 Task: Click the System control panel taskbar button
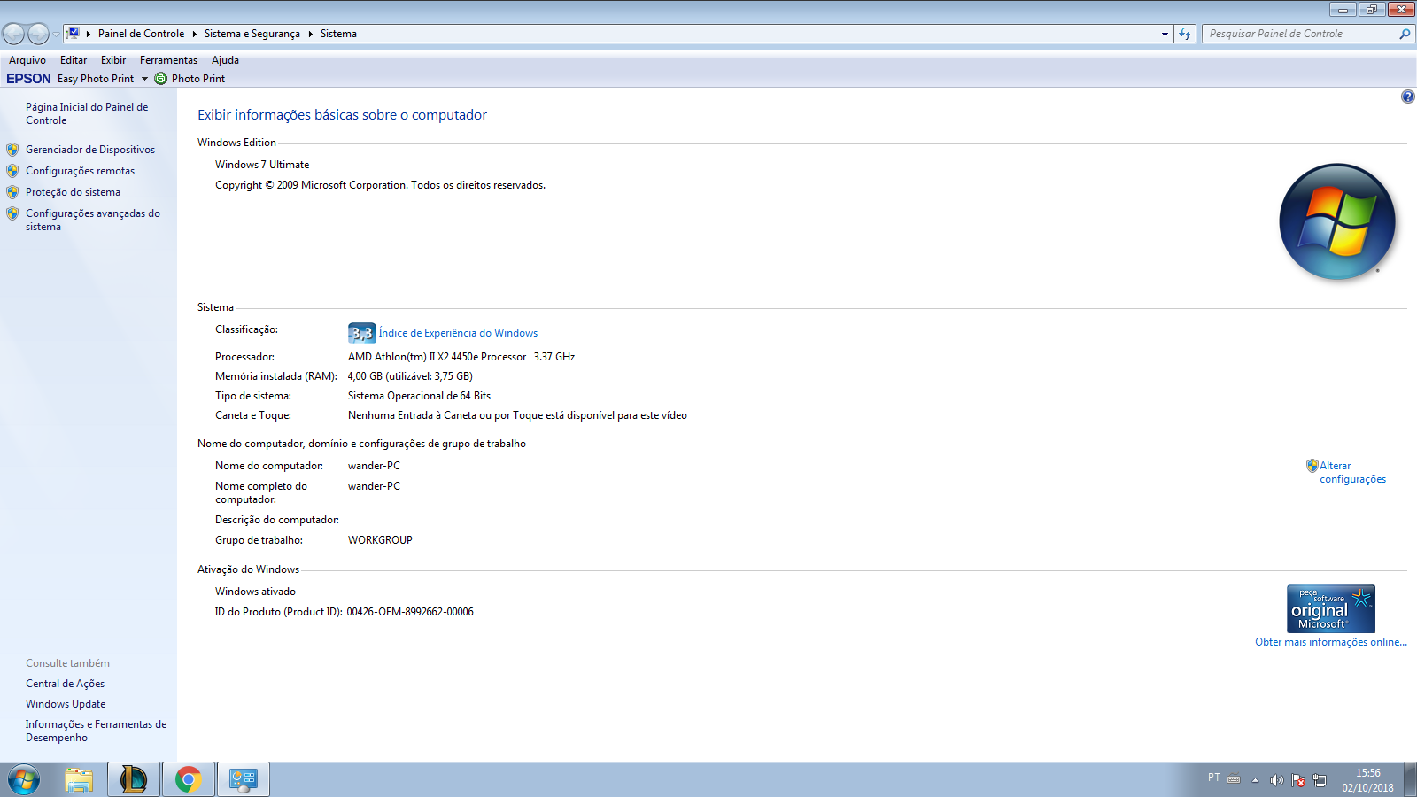243,780
